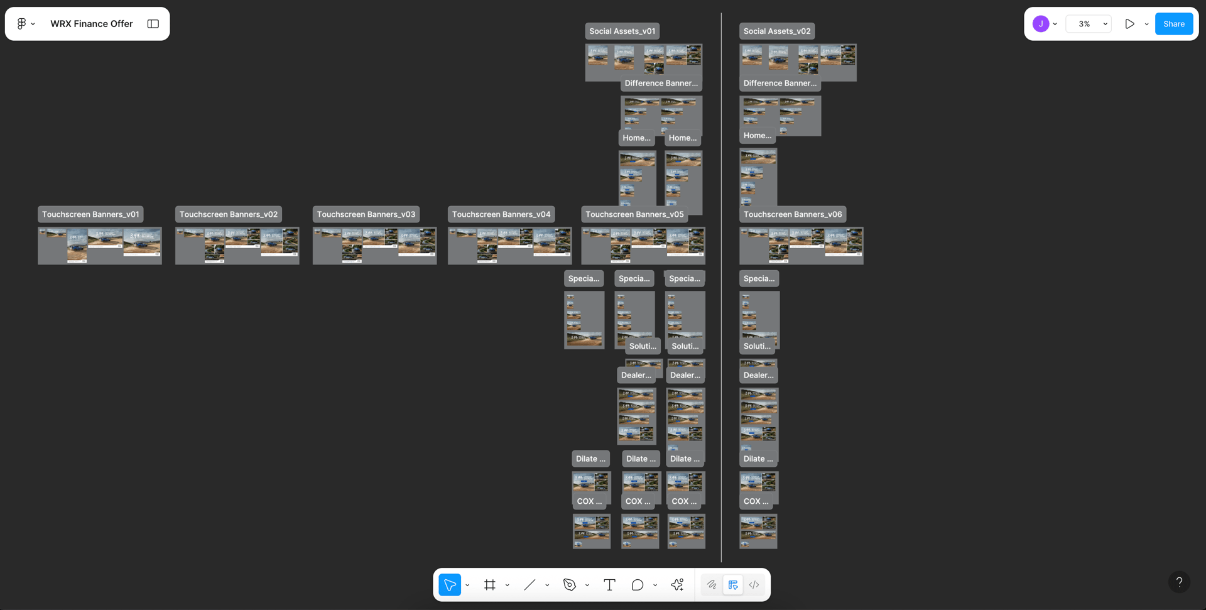The height and width of the screenshot is (610, 1206).
Task: Expand the present options chevron
Action: (1146, 24)
